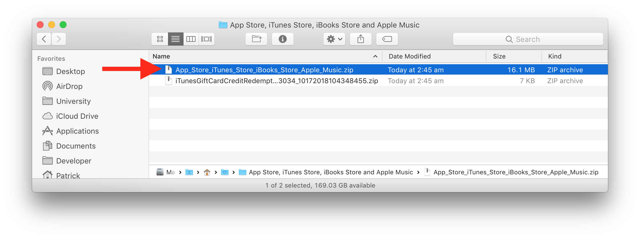This screenshot has height=238, width=640.
Task: Click the Downloads folder icon in path bar
Action: 225,172
